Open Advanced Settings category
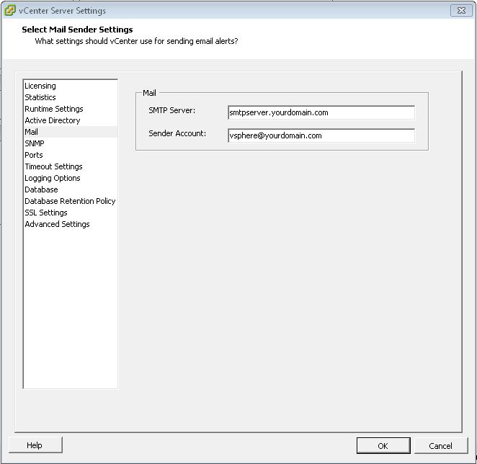The image size is (477, 464). click(57, 224)
